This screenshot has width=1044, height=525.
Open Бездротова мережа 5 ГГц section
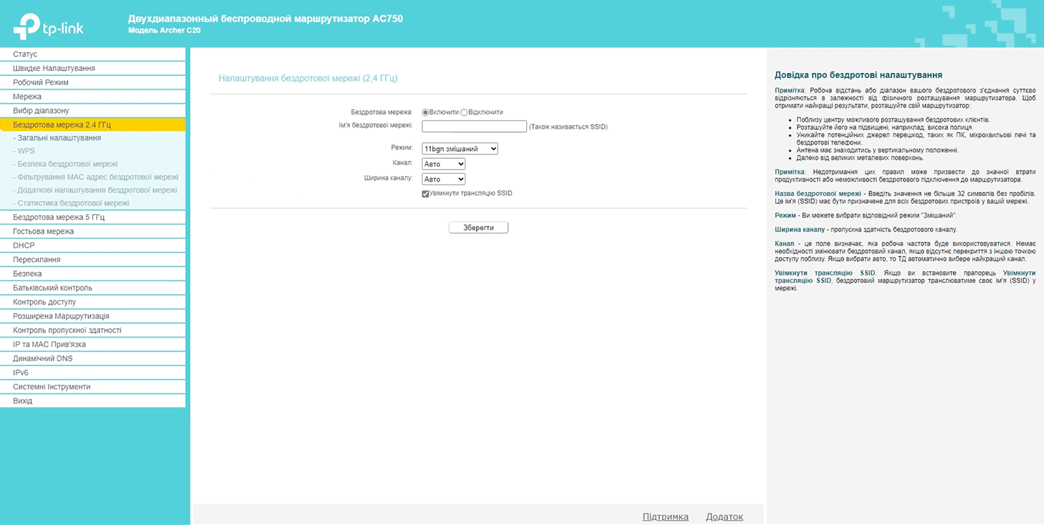(x=58, y=217)
